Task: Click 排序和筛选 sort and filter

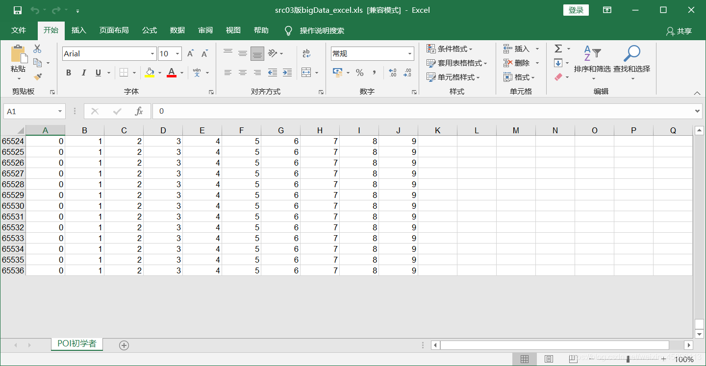Action: 592,63
